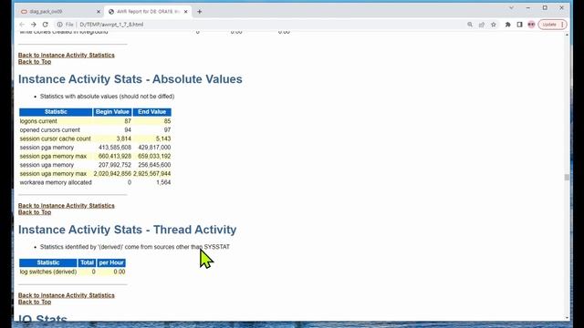Follow first Back to Instance Activity Statistics link
This screenshot has width=584, height=328.
pyautogui.click(x=67, y=55)
